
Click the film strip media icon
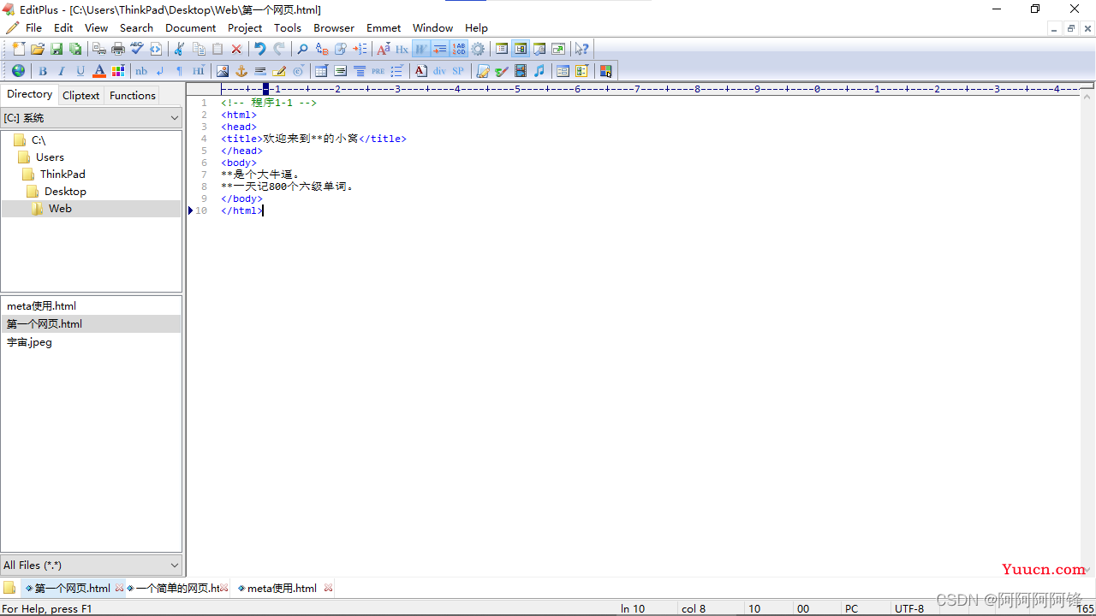click(x=521, y=71)
